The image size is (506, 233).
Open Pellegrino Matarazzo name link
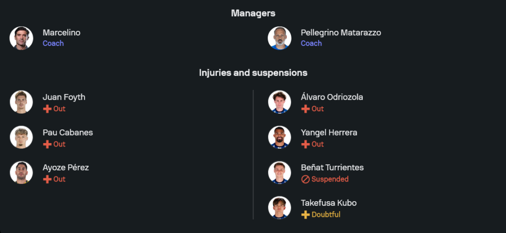341,33
